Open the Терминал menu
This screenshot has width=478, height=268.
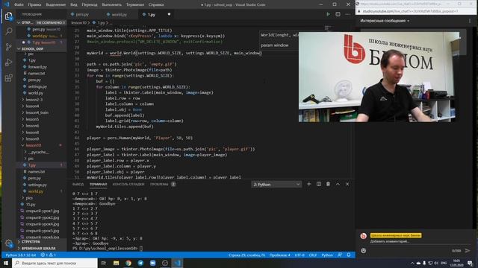pyautogui.click(x=134, y=4)
